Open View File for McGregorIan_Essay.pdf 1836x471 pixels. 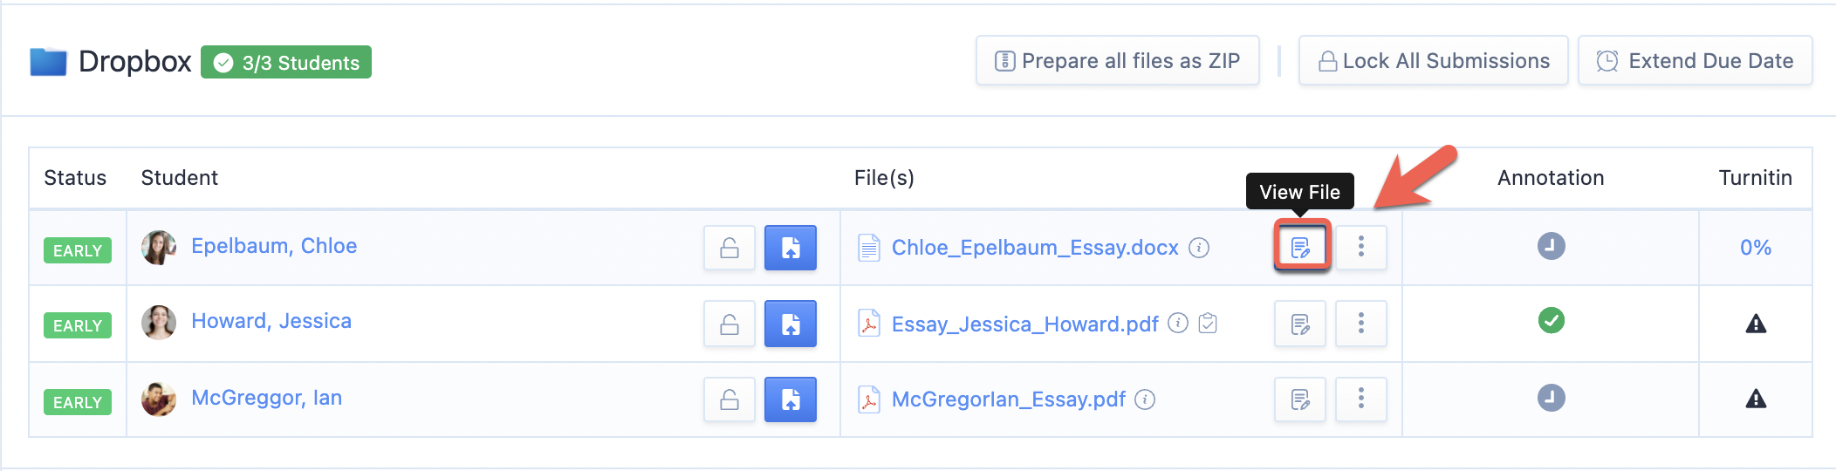tap(1300, 399)
